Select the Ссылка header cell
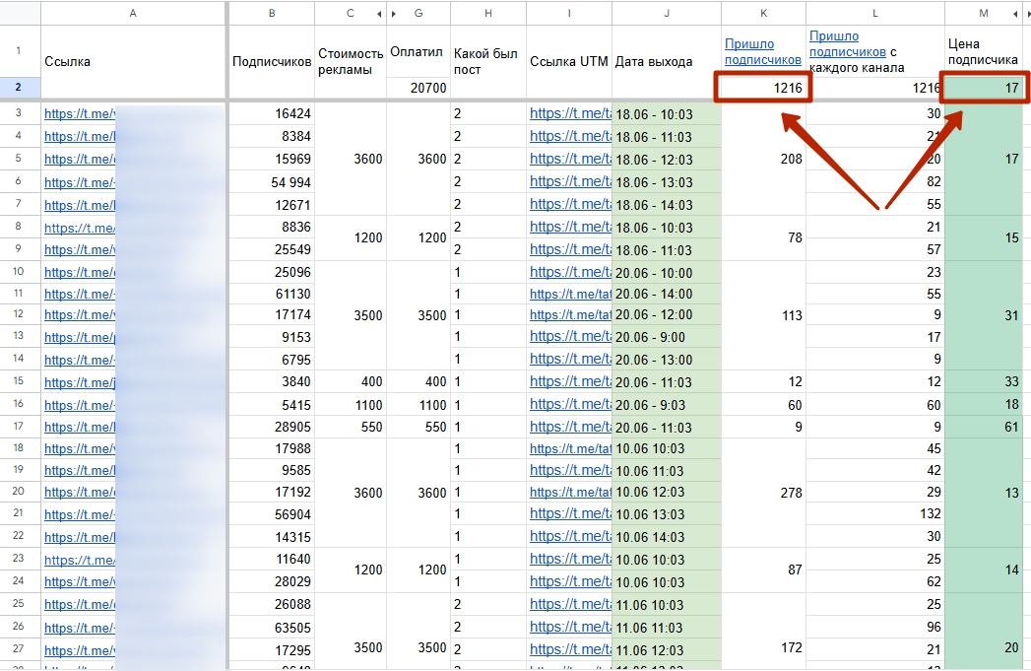The width and height of the screenshot is (1031, 671). tap(134, 62)
